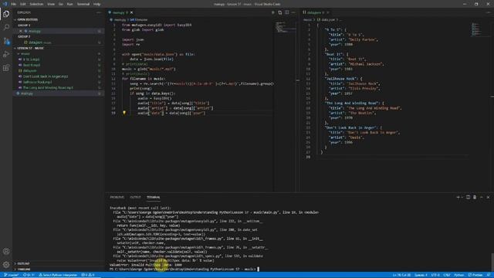The width and height of the screenshot is (494, 278).
Task: Kill the terminal with trash icon
Action: (x=475, y=198)
